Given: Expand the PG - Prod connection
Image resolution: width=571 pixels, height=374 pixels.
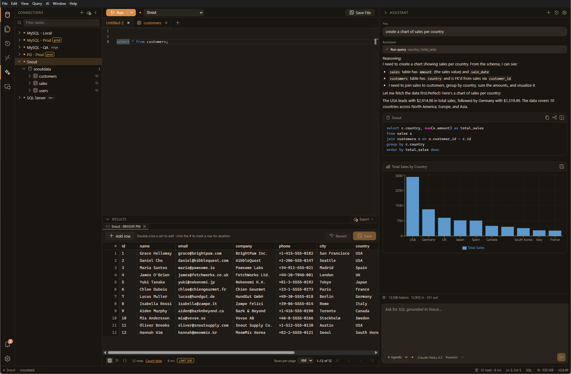Looking at the screenshot, I should pos(19,54).
